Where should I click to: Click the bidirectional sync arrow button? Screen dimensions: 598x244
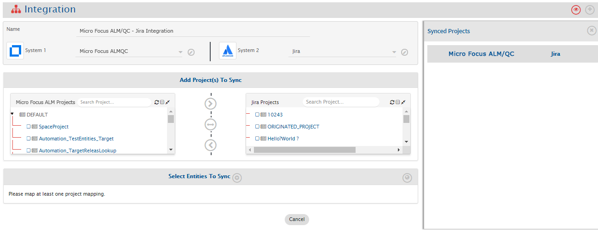(x=210, y=125)
